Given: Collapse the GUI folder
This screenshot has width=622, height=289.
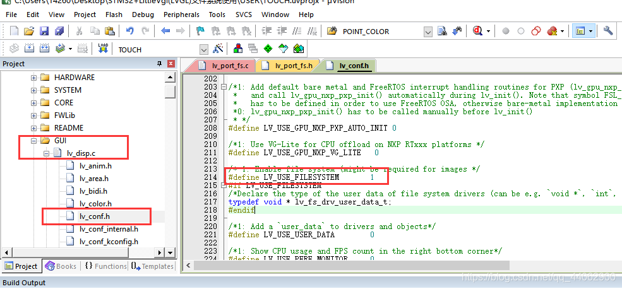Looking at the screenshot, I should [34, 141].
